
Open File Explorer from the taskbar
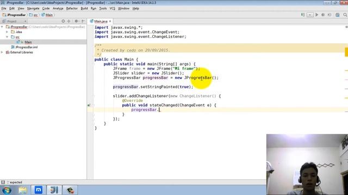(22, 190)
